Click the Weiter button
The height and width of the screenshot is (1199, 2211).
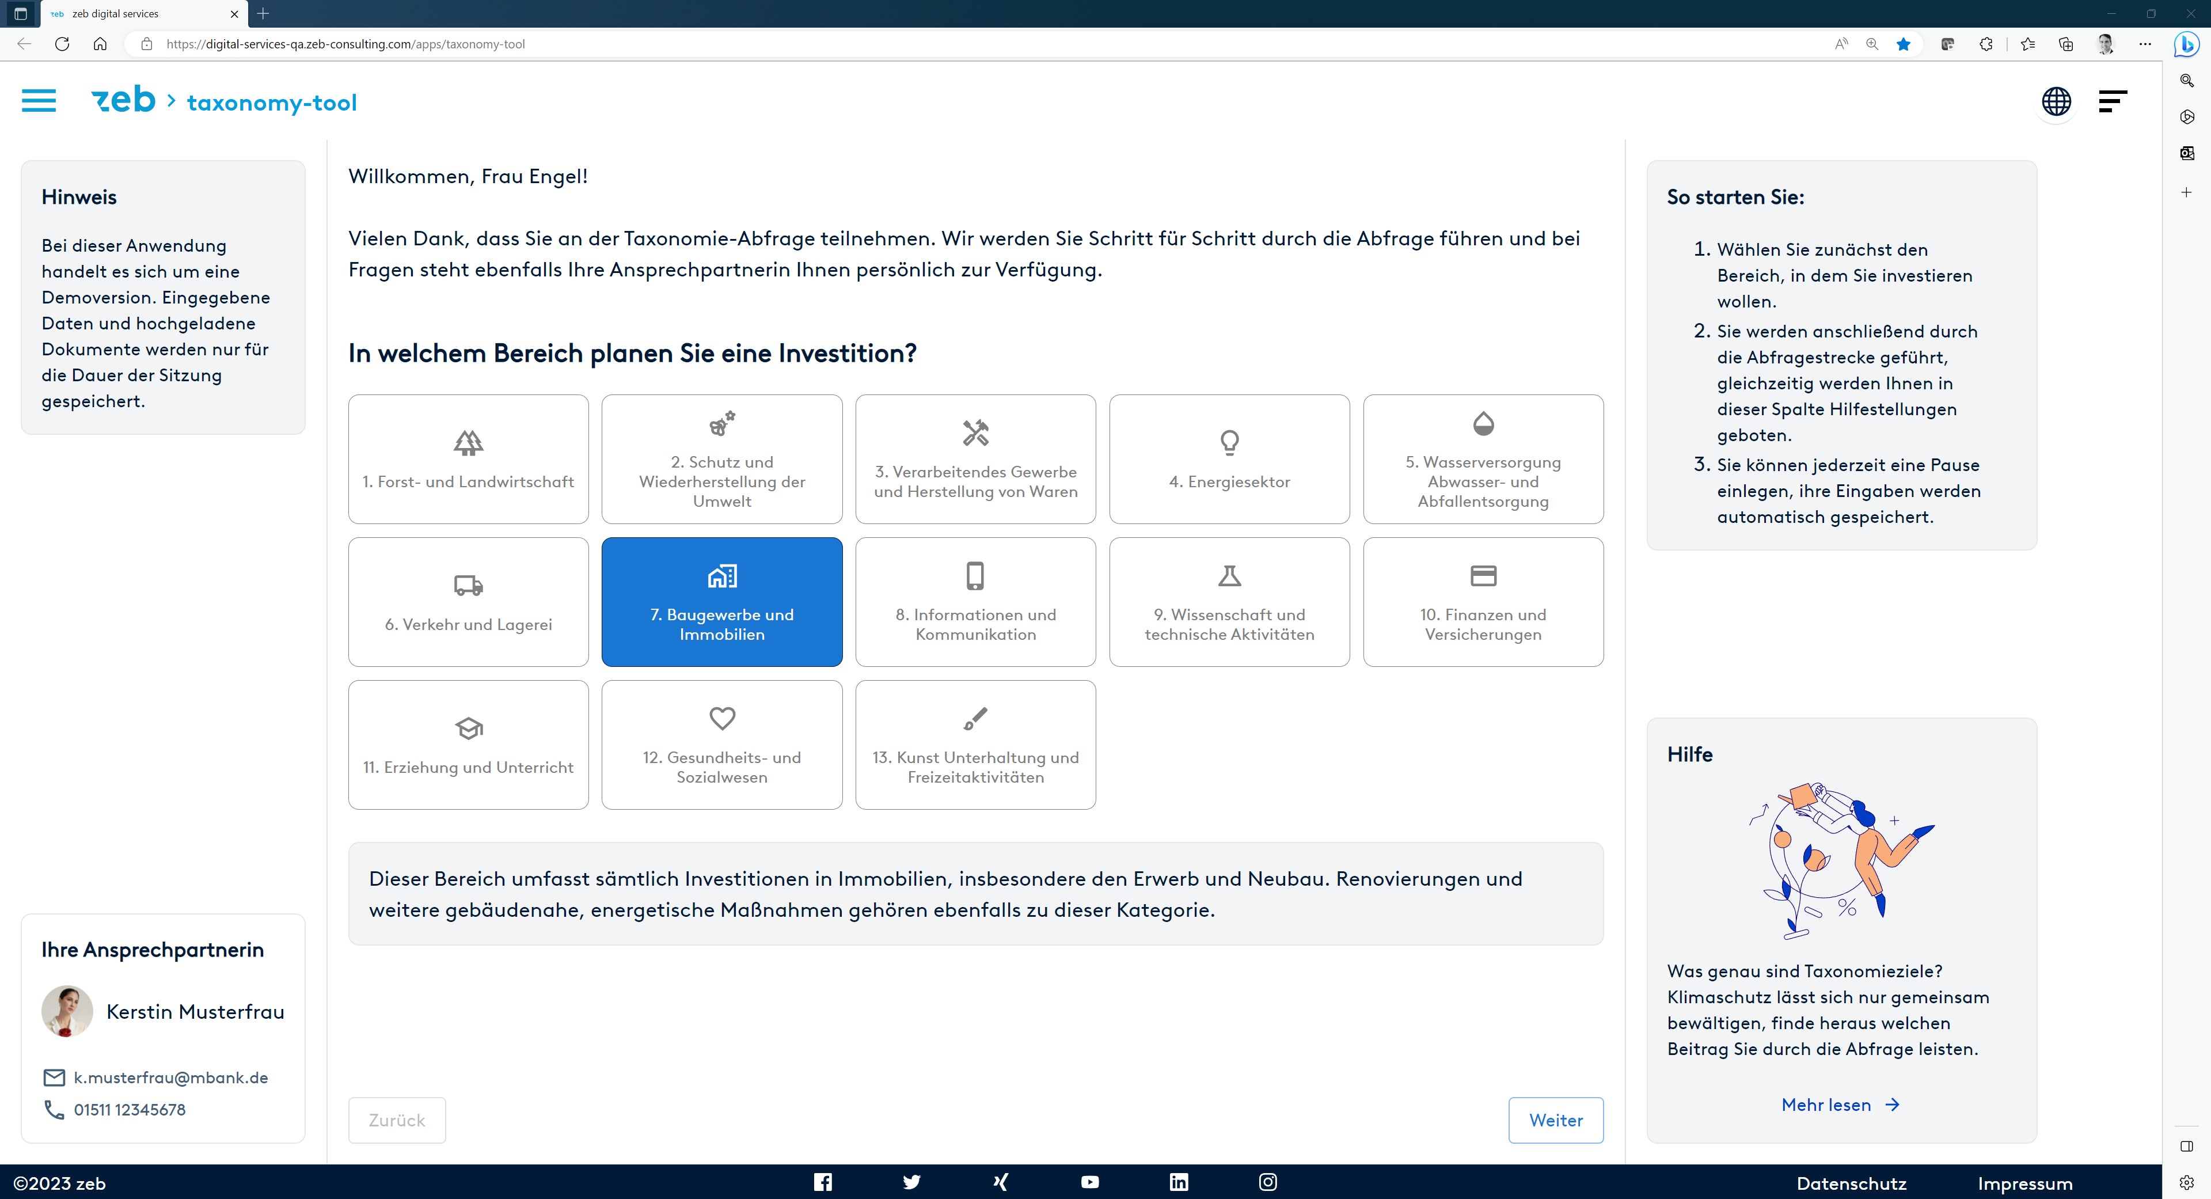coord(1555,1120)
